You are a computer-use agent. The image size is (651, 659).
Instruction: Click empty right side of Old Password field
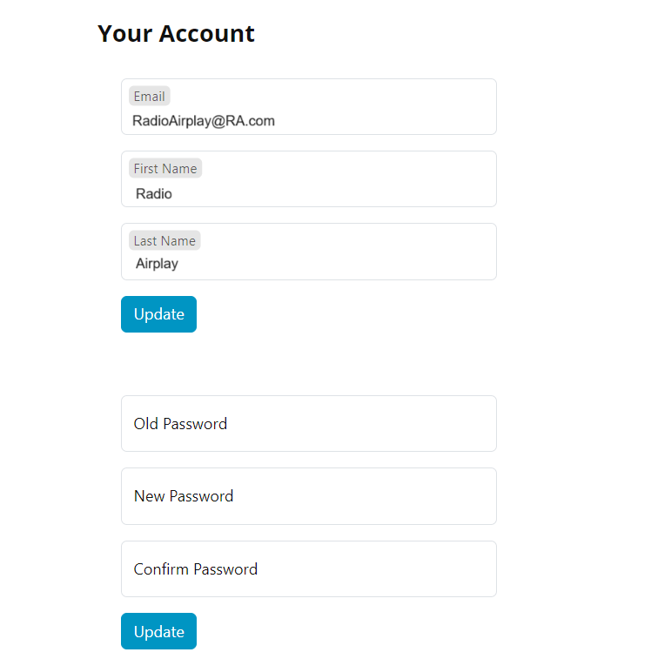coord(418,424)
